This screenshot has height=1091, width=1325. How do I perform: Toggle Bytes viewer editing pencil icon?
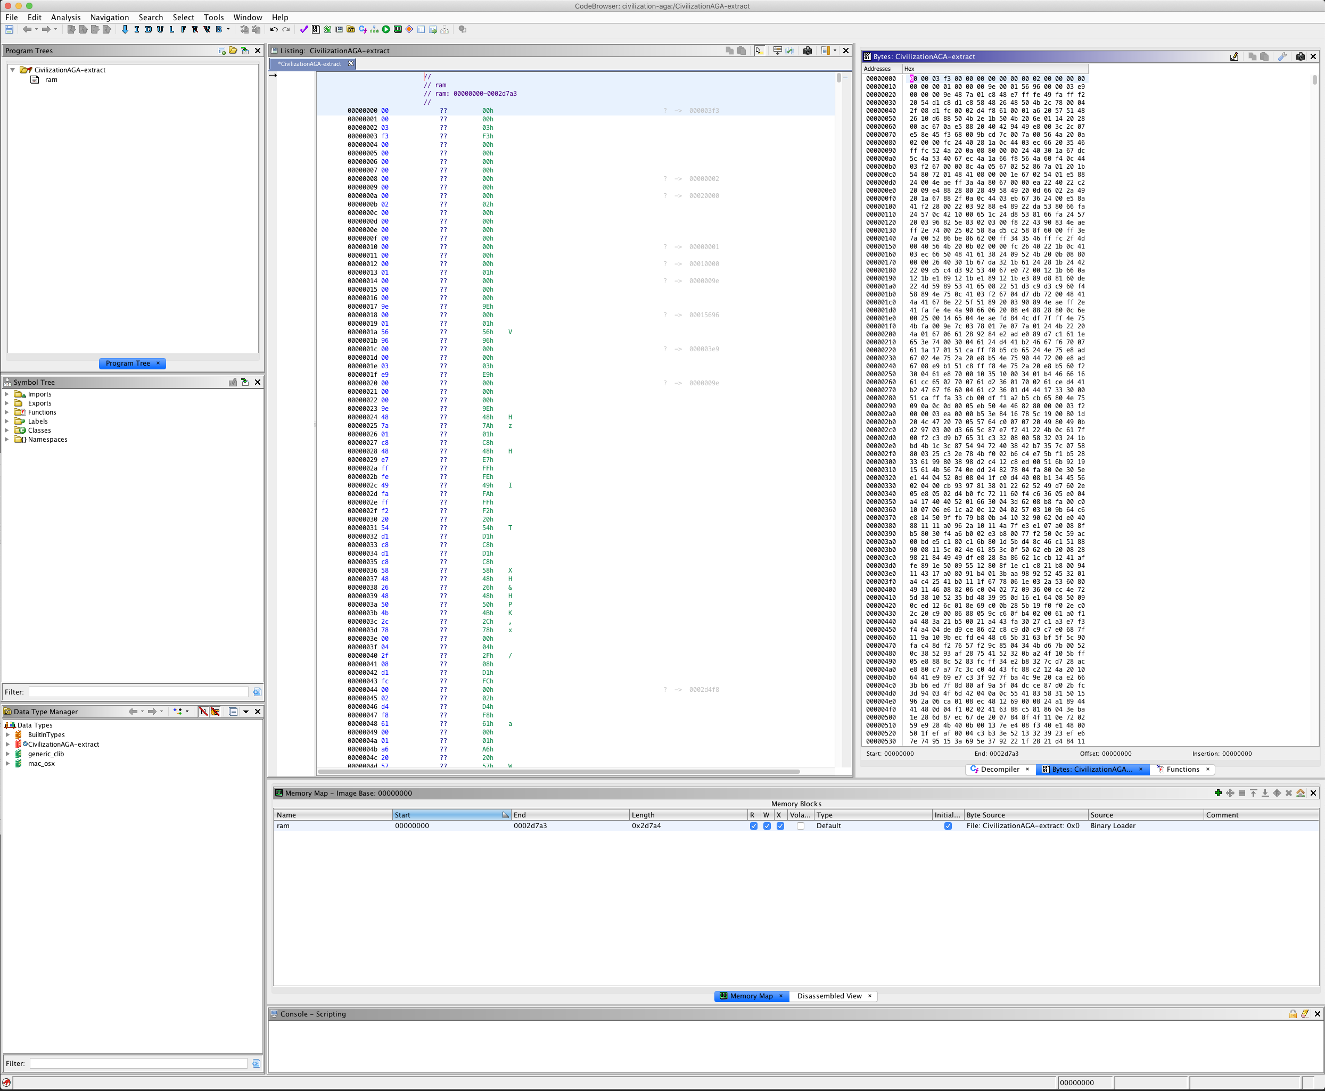pyautogui.click(x=1235, y=56)
